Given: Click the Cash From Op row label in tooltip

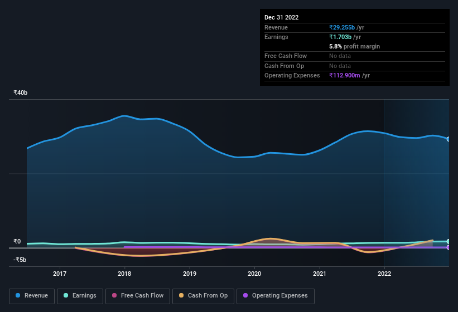Looking at the screenshot, I should 284,66.
